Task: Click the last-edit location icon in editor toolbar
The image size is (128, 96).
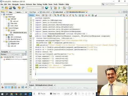Action: 43,15
